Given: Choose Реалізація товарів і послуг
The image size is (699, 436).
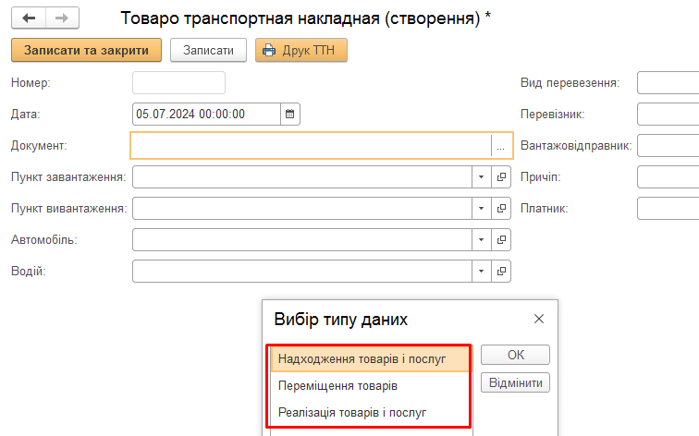Looking at the screenshot, I should [x=351, y=412].
